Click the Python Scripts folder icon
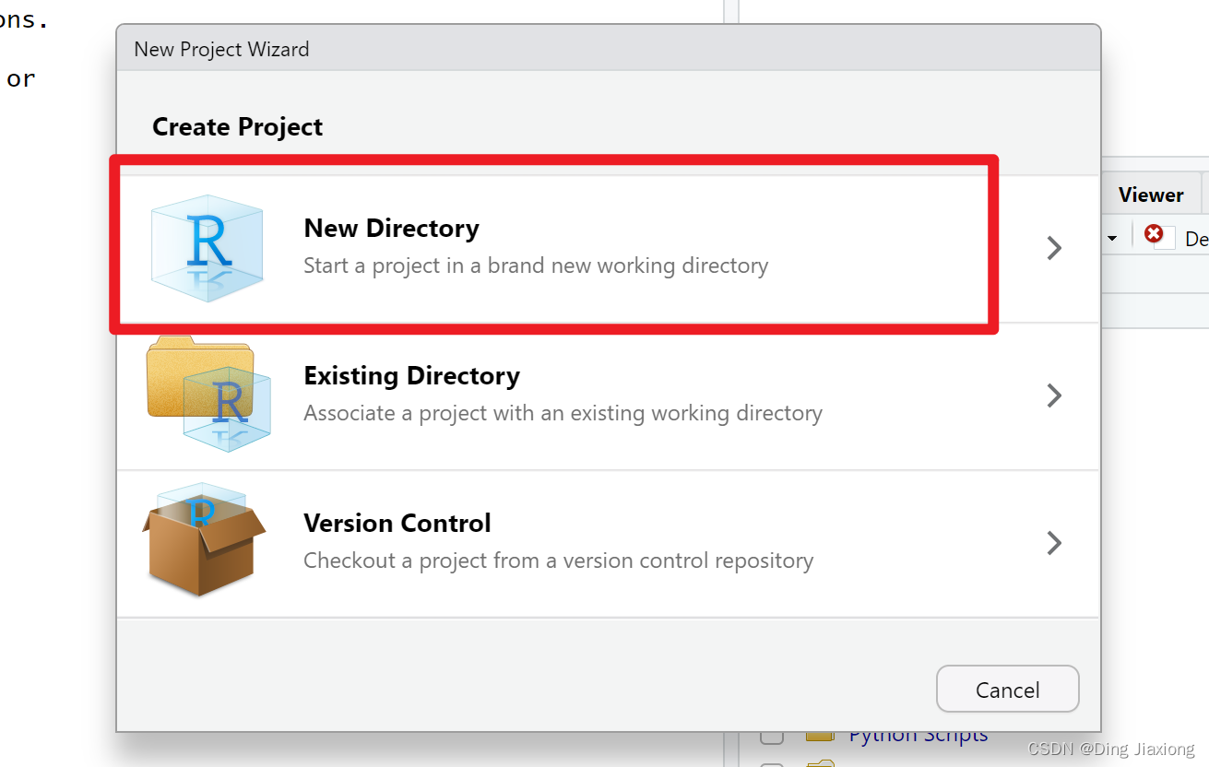The width and height of the screenshot is (1209, 767). click(x=820, y=737)
